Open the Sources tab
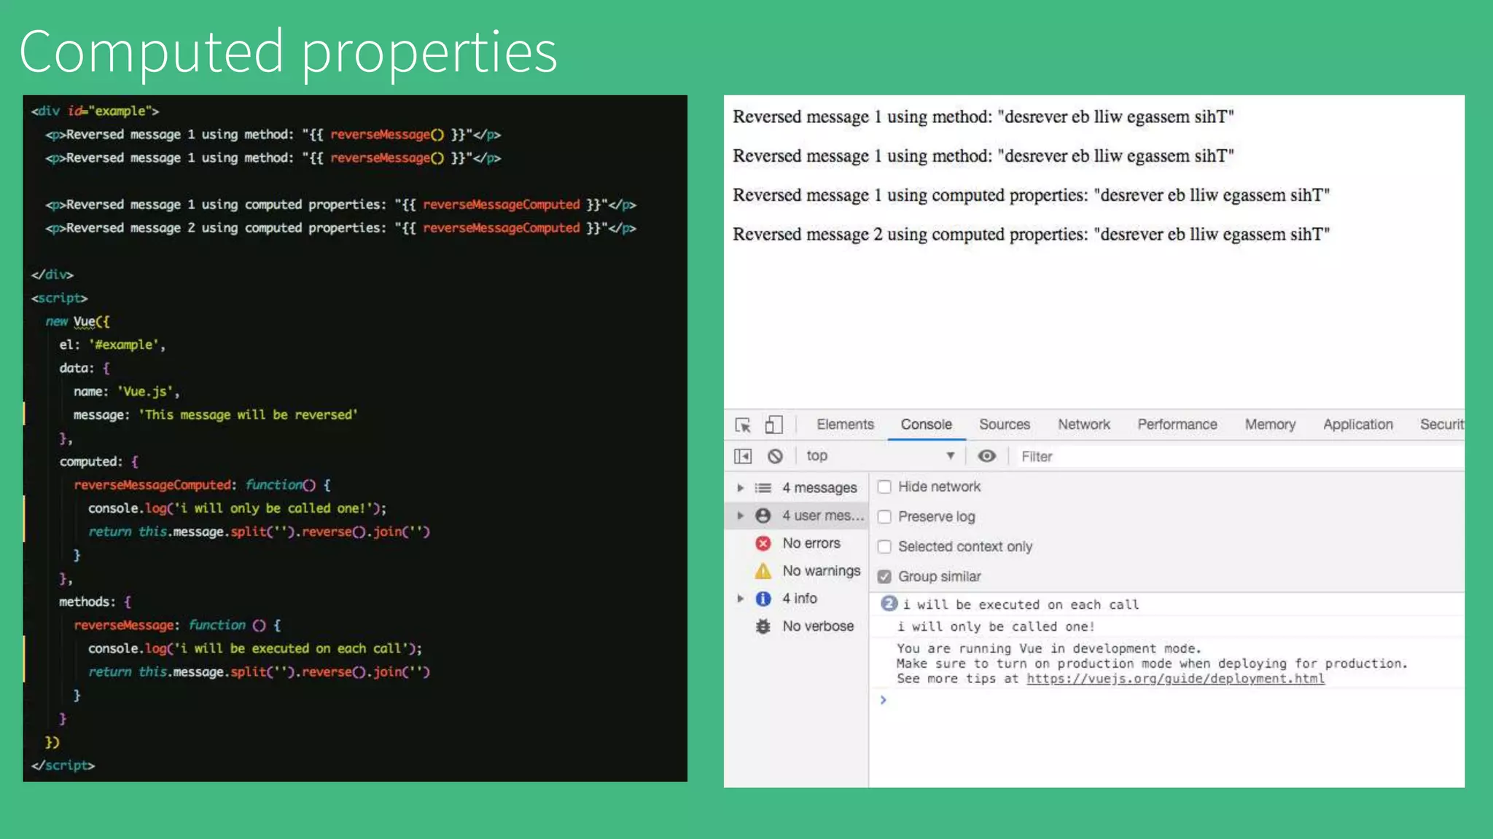 coord(1005,425)
